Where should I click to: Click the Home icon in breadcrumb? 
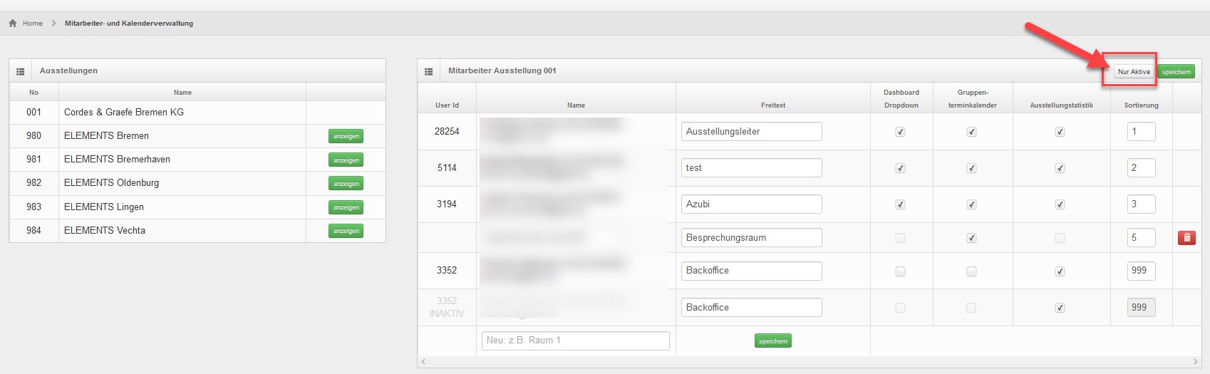[x=13, y=24]
